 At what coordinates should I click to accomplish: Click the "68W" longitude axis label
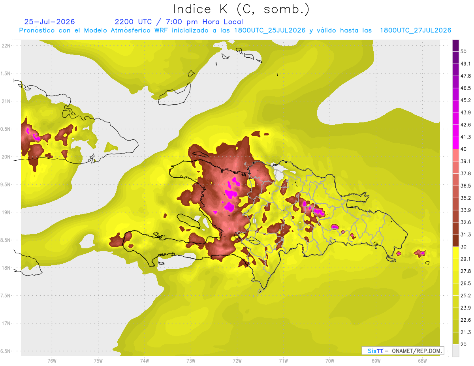click(x=422, y=360)
